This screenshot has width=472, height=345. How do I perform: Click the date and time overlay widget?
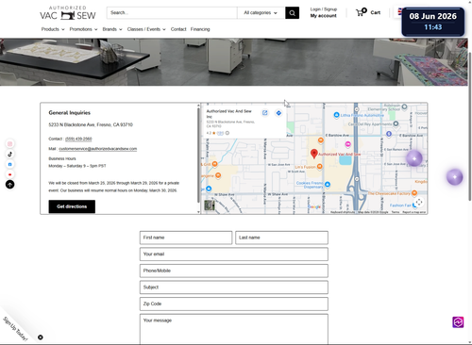click(433, 22)
